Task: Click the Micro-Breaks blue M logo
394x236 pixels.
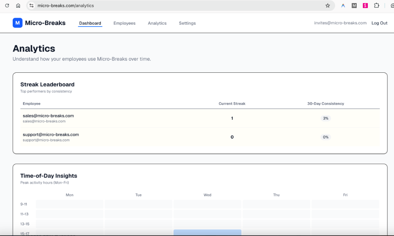Action: [x=17, y=23]
